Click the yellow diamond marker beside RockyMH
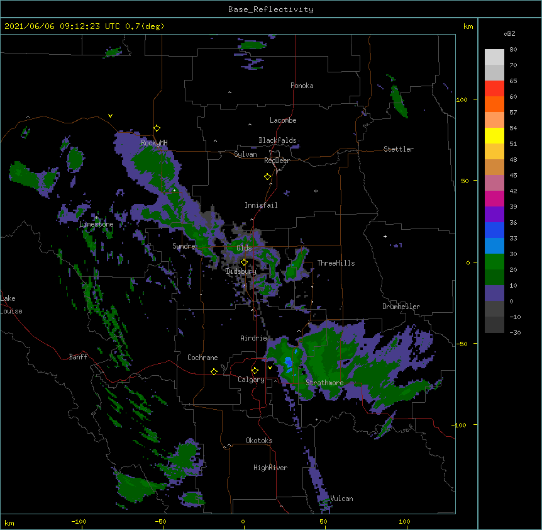This screenshot has width=542, height=530. pyautogui.click(x=157, y=128)
